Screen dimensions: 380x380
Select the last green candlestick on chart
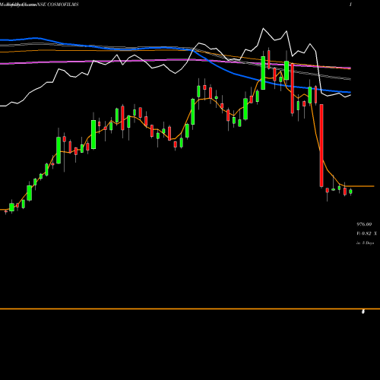pyautogui.click(x=350, y=192)
